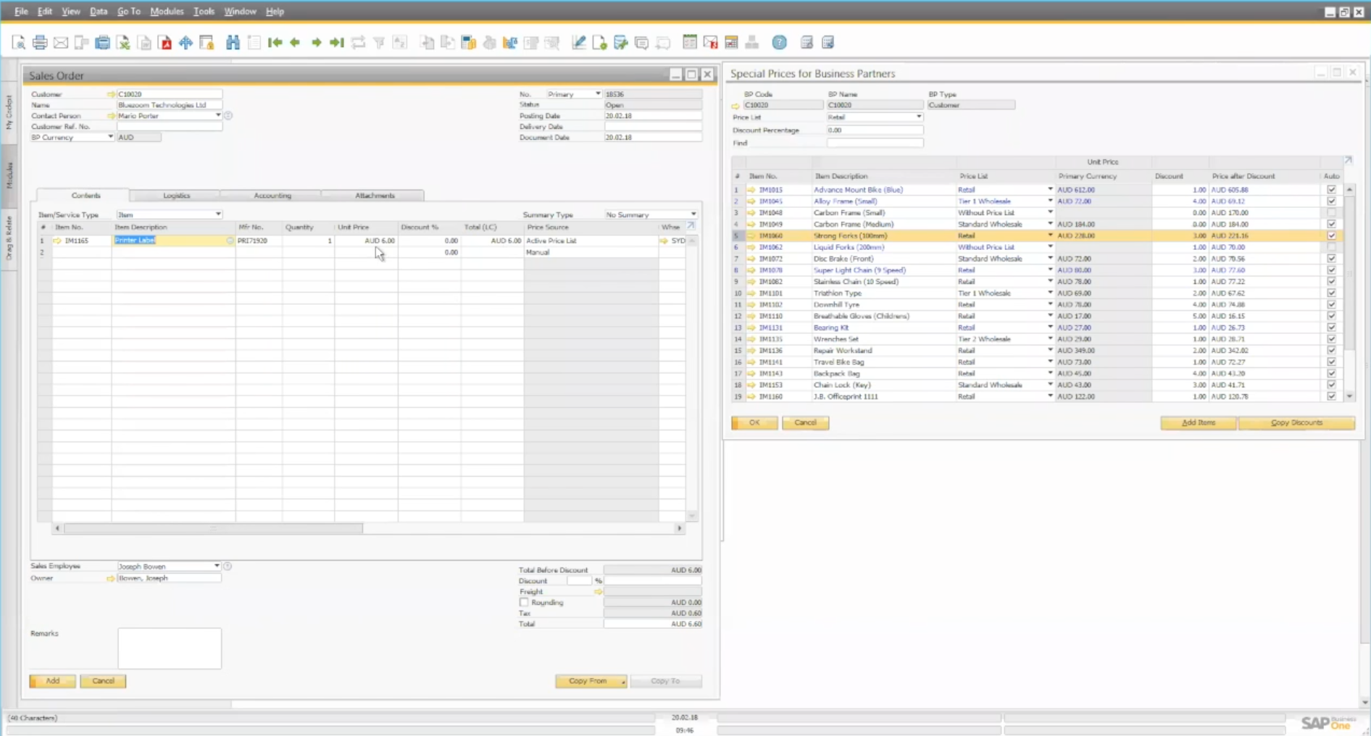Open Form Settings pencil icon
Screen dimensions: 1371x736
tap(578, 43)
